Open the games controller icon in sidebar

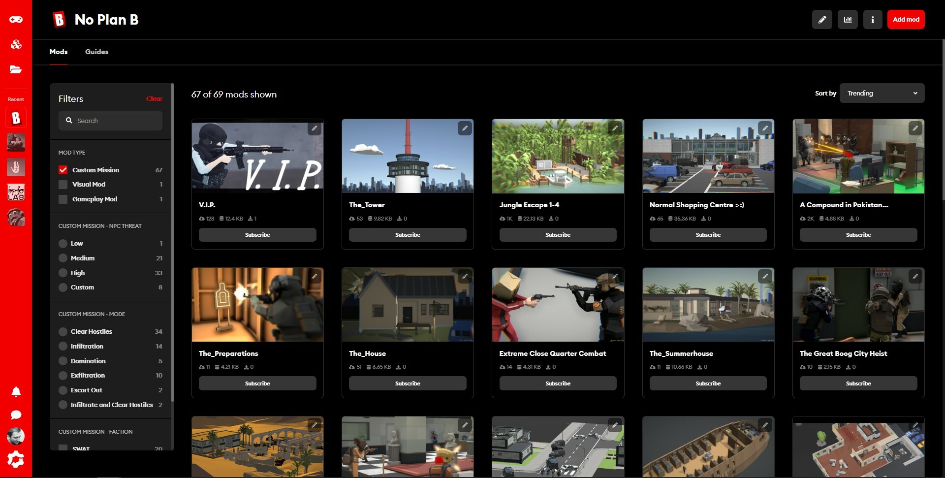pyautogui.click(x=16, y=20)
